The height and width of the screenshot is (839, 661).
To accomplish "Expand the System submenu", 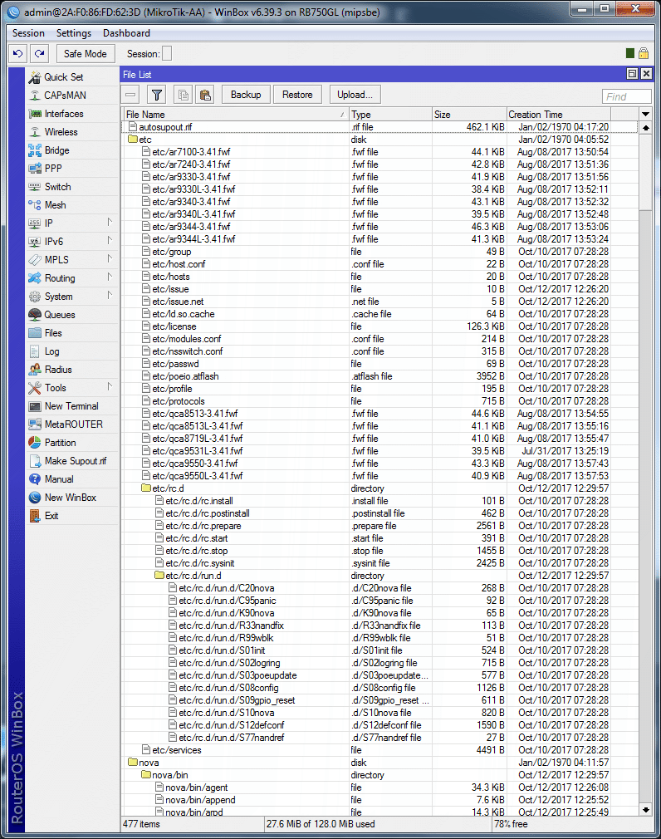I will click(x=110, y=296).
